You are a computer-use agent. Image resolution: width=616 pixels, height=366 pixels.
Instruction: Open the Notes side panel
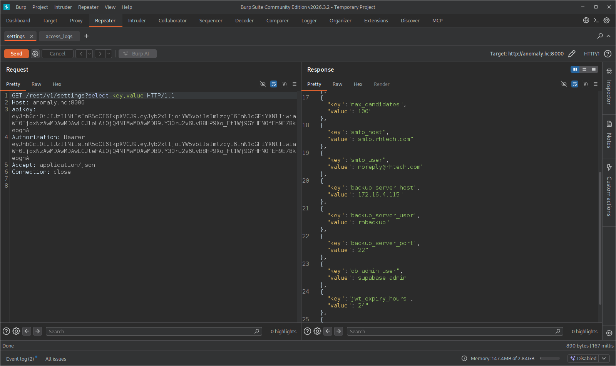pyautogui.click(x=609, y=135)
